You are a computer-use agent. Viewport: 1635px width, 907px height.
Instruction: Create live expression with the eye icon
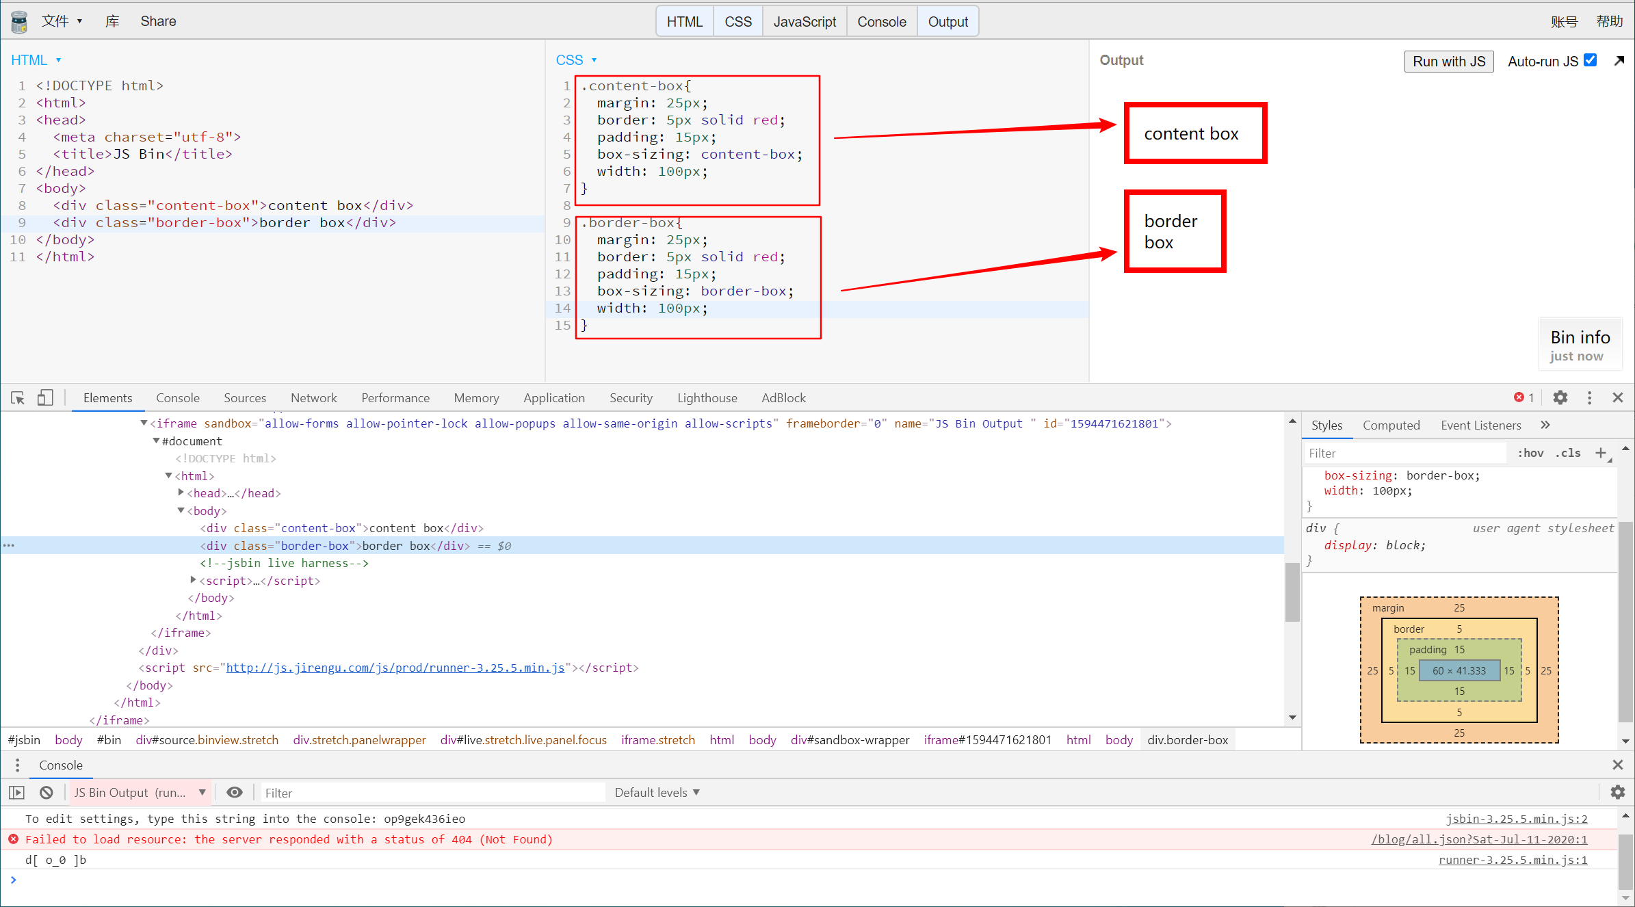click(x=235, y=792)
